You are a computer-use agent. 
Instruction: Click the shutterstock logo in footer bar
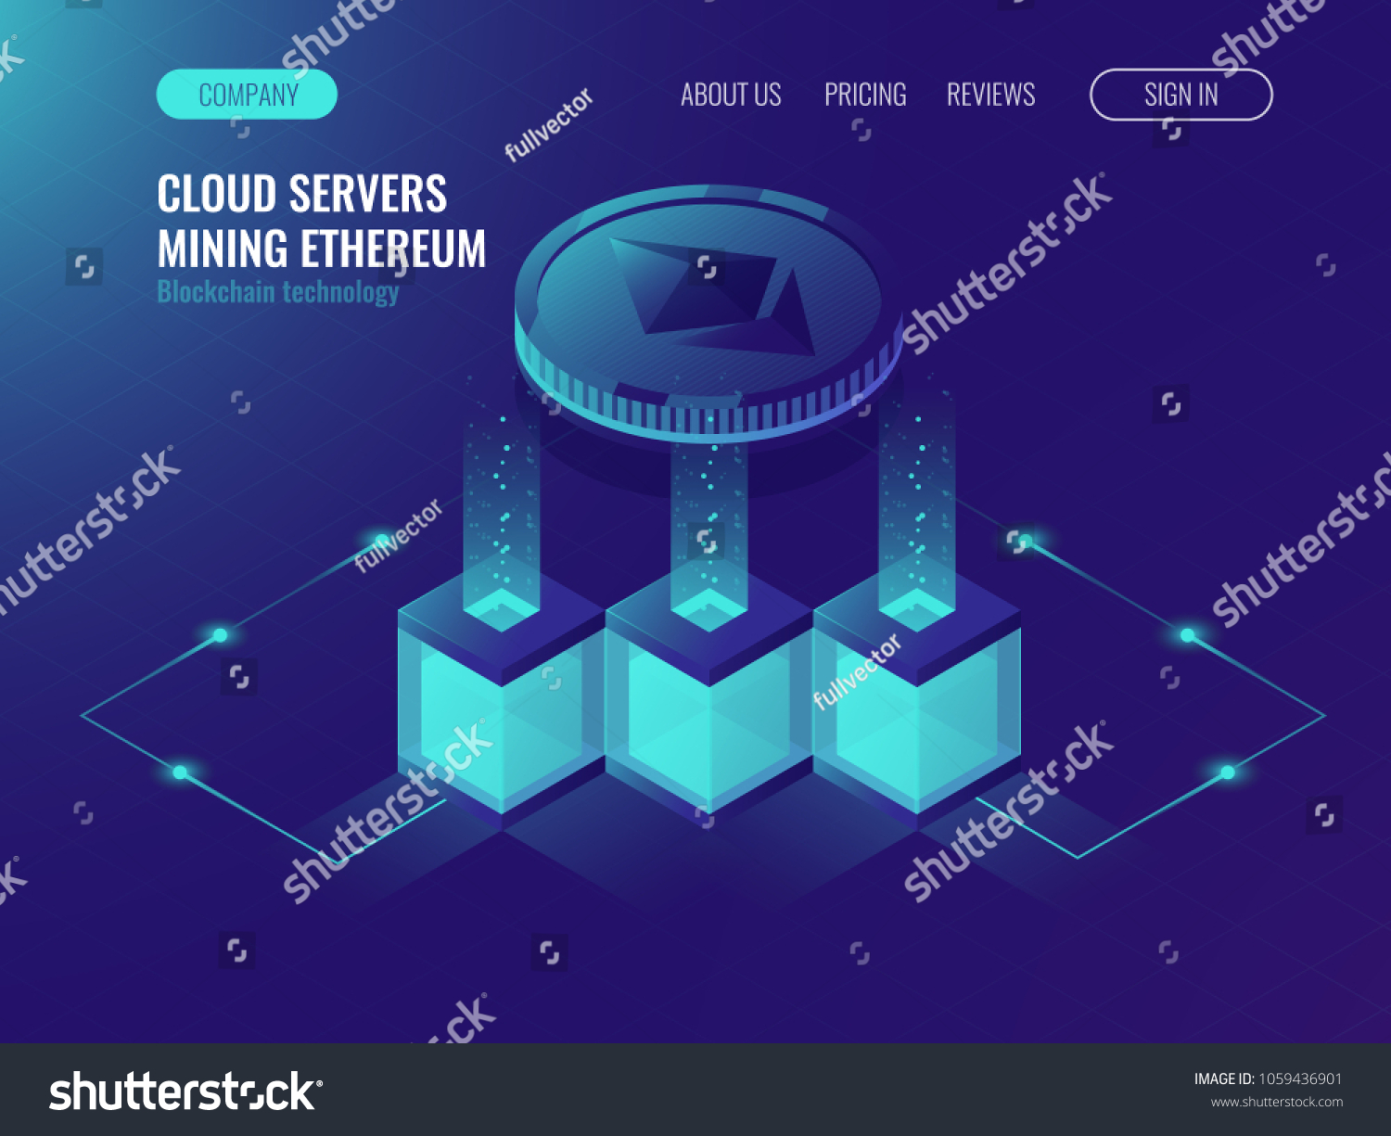185,1091
